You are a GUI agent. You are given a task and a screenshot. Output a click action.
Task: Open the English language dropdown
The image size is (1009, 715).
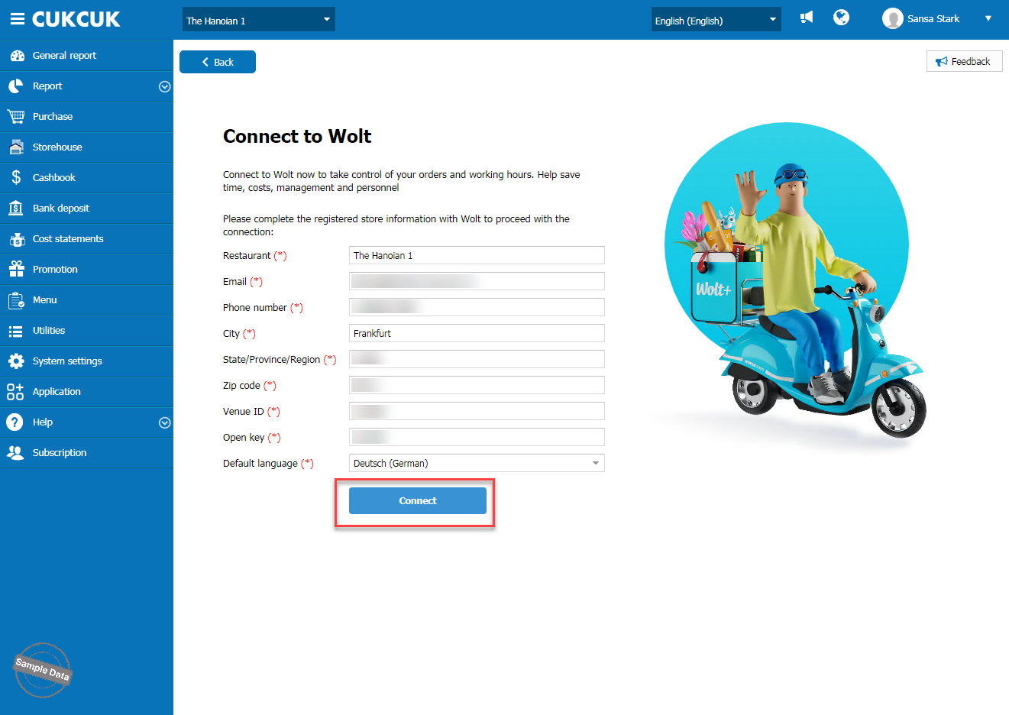click(716, 20)
